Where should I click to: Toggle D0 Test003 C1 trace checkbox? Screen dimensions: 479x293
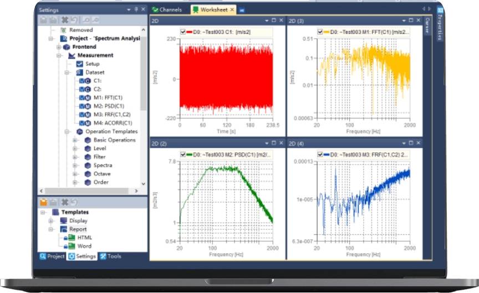tap(183, 32)
